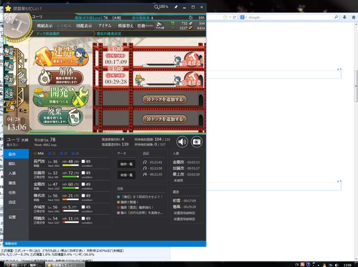Select fleet /2 tab
Image resolution: width=358 pixels, height=267 pixels.
point(52,153)
